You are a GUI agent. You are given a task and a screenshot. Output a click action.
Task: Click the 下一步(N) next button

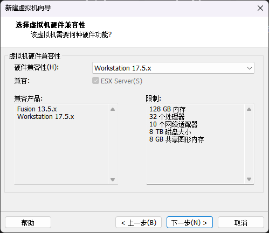click(190, 223)
